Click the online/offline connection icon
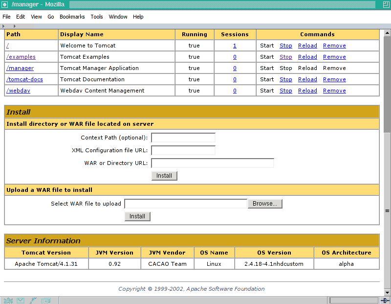The width and height of the screenshot is (391, 304). pyautogui.click(x=386, y=300)
